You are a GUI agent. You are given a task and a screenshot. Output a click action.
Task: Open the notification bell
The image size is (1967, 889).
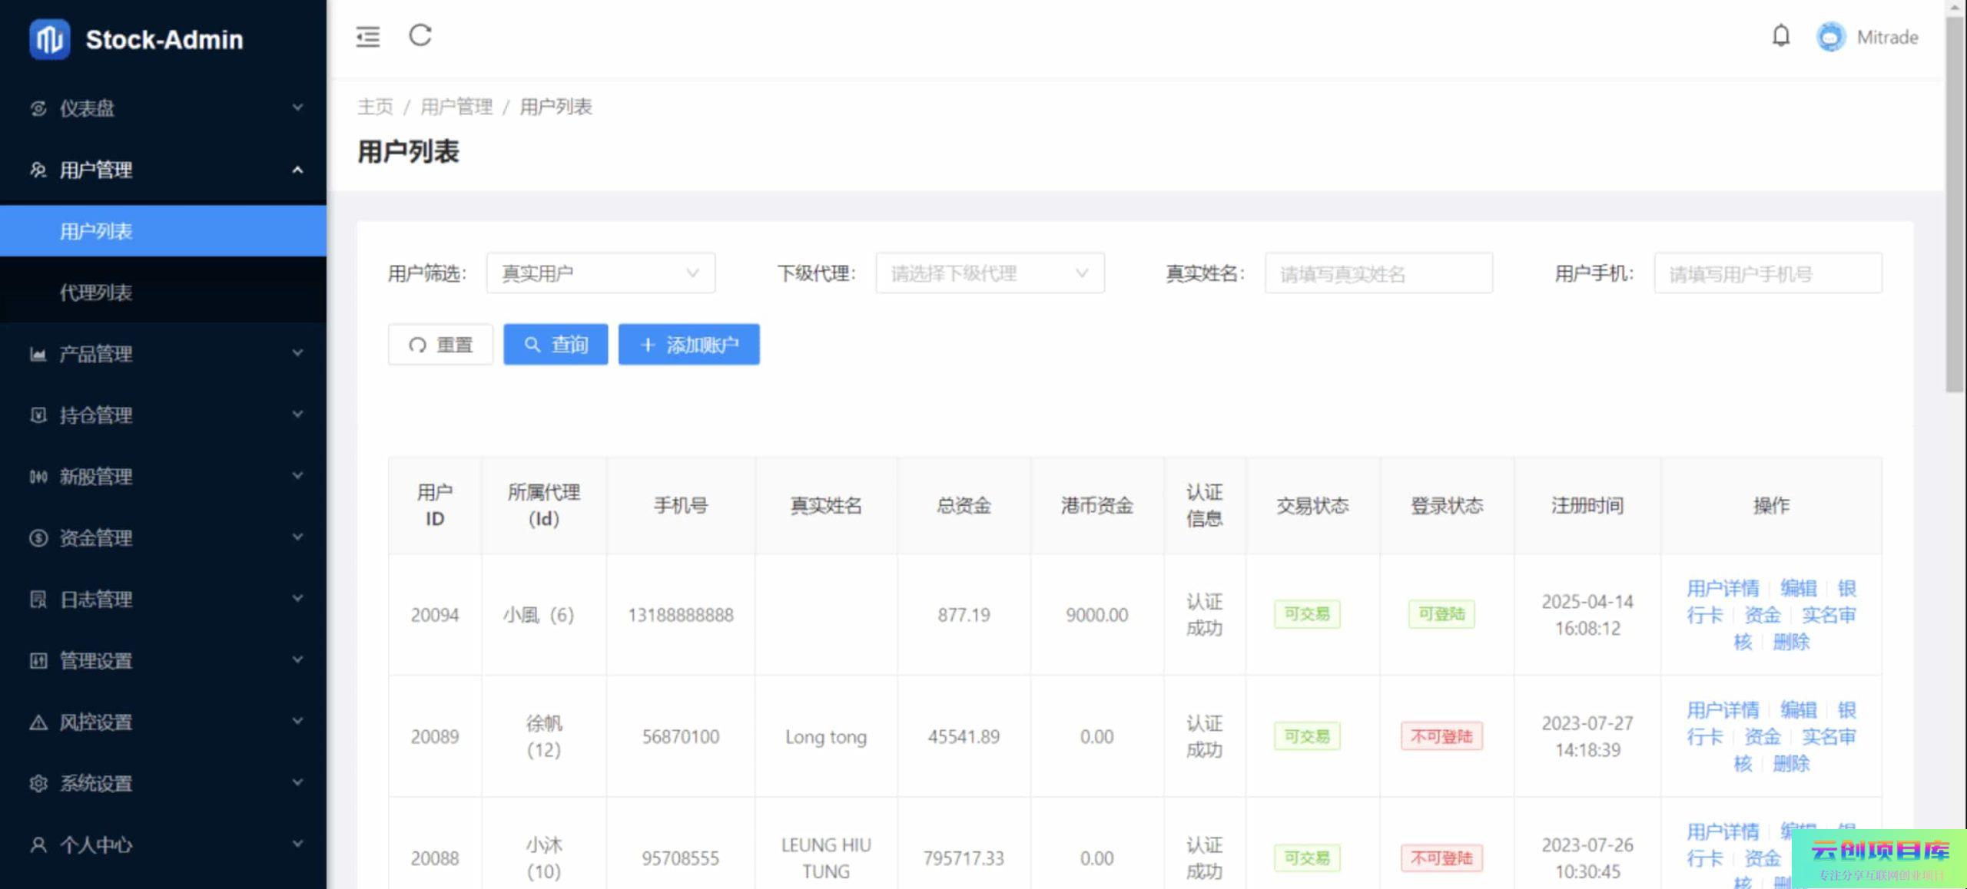tap(1780, 36)
